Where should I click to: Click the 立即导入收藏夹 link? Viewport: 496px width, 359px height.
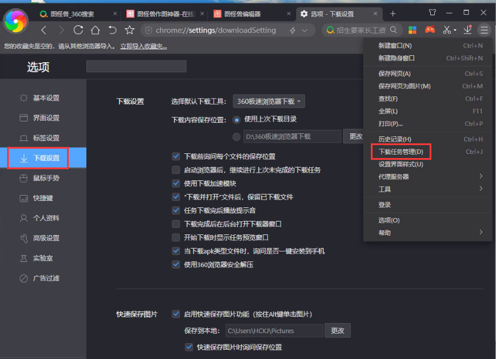pyautogui.click(x=143, y=46)
